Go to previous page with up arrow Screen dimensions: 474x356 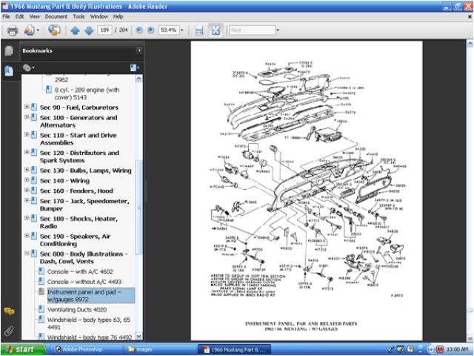(x=75, y=30)
